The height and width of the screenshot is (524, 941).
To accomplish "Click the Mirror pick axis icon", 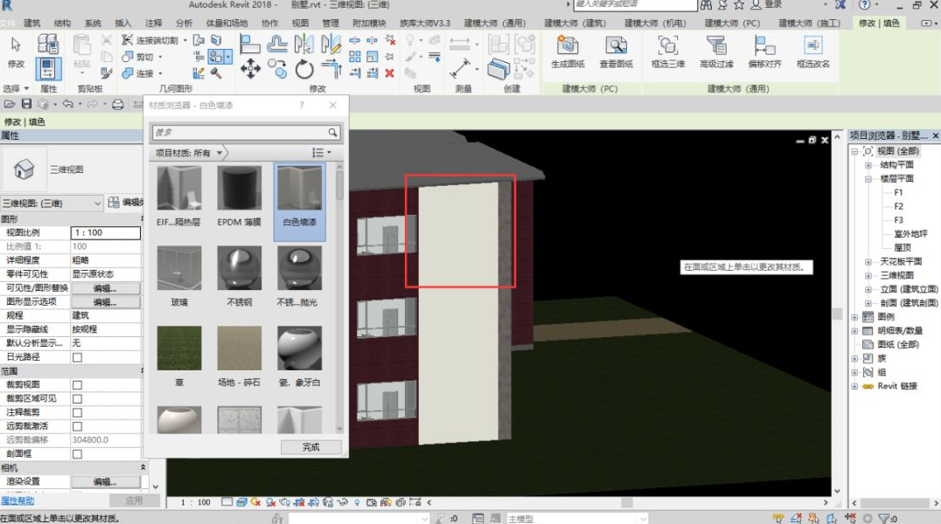I will (303, 44).
